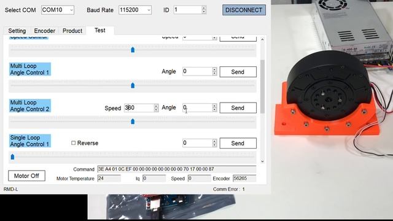Click the DISCONNECT button

[244, 10]
